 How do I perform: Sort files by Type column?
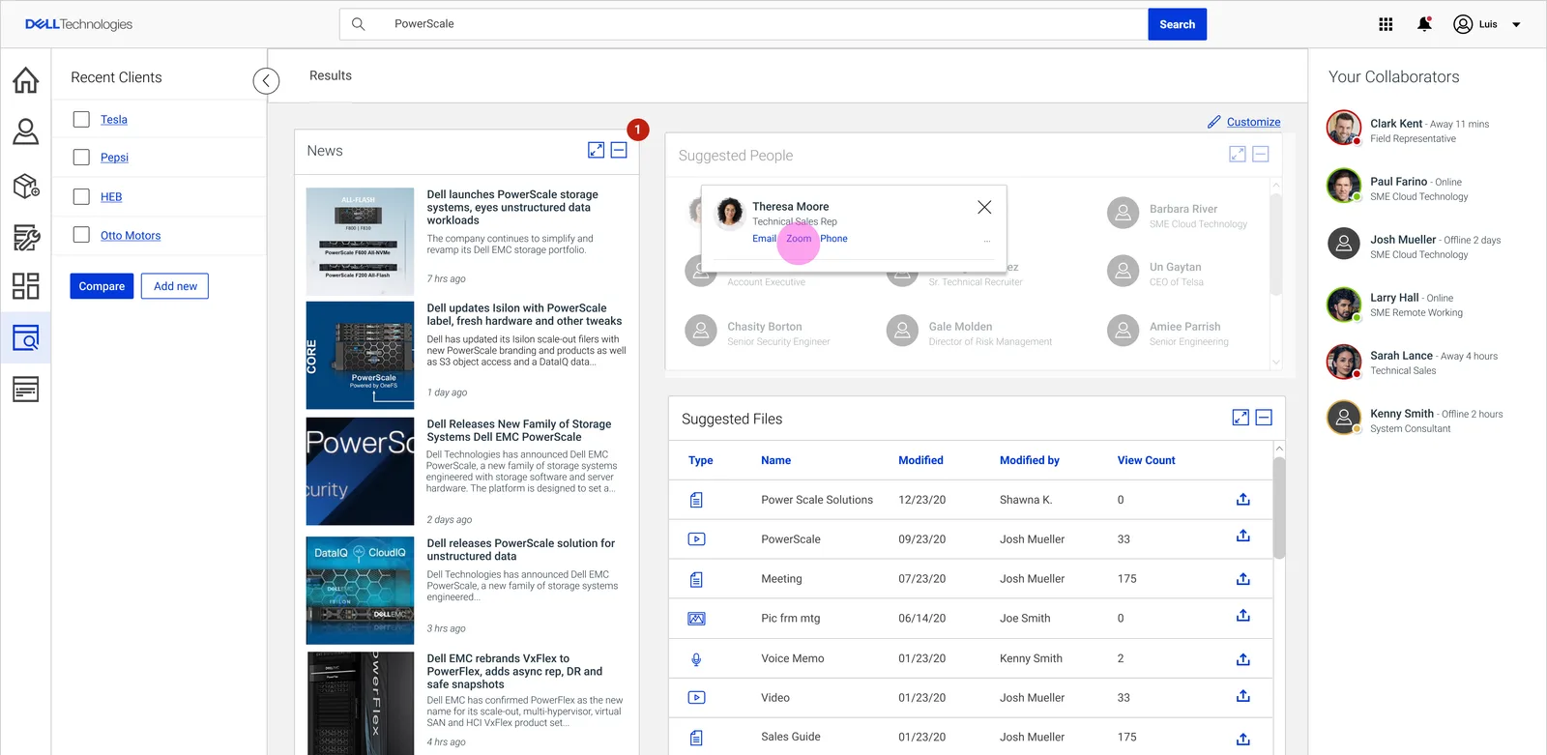(x=701, y=460)
